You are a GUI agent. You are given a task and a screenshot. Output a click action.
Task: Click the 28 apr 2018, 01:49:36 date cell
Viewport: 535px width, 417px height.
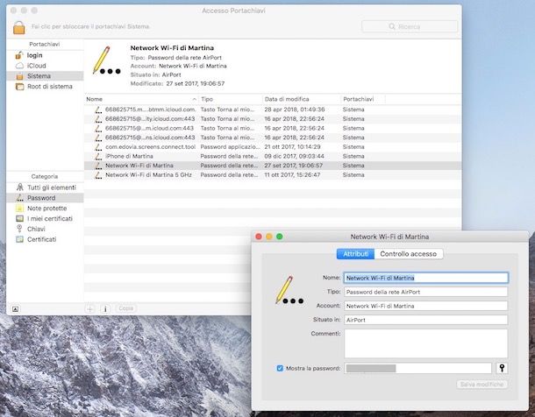pyautogui.click(x=295, y=110)
